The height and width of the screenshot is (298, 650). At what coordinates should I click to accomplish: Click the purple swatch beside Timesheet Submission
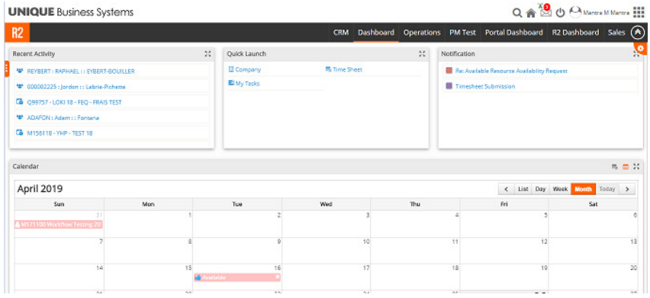(449, 86)
